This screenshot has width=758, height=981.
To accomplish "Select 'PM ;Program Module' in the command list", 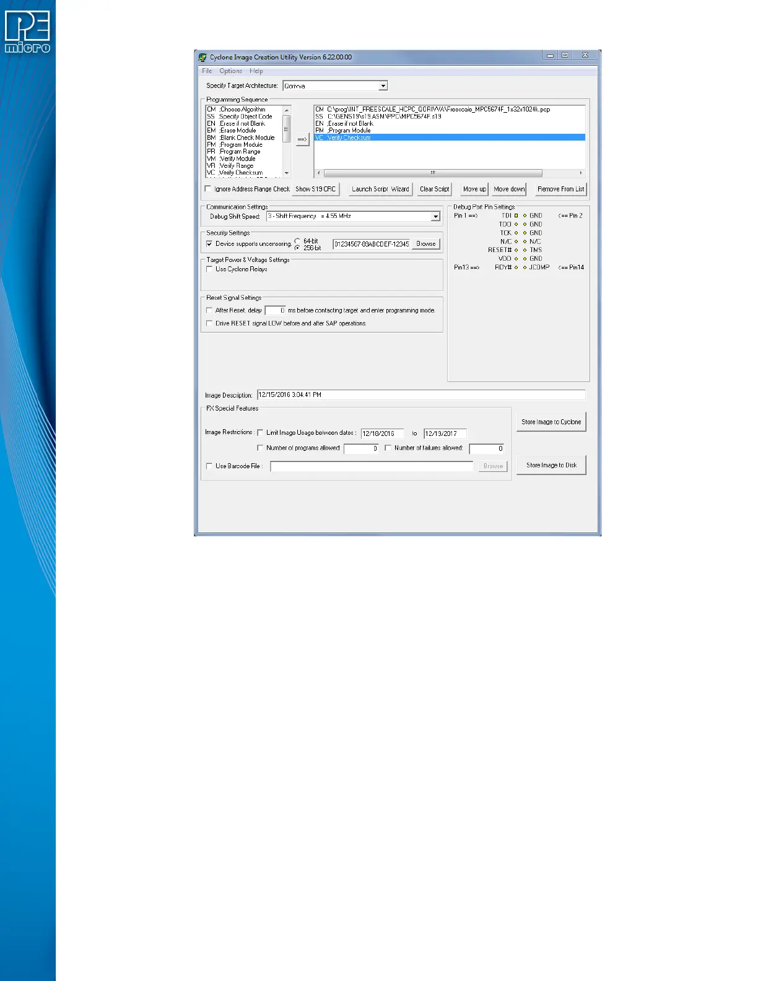I will click(244, 145).
